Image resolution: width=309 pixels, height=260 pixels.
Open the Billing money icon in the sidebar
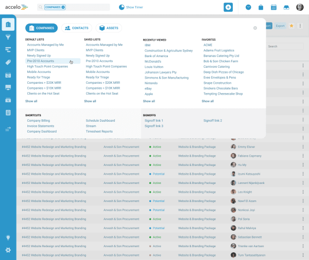(8, 100)
